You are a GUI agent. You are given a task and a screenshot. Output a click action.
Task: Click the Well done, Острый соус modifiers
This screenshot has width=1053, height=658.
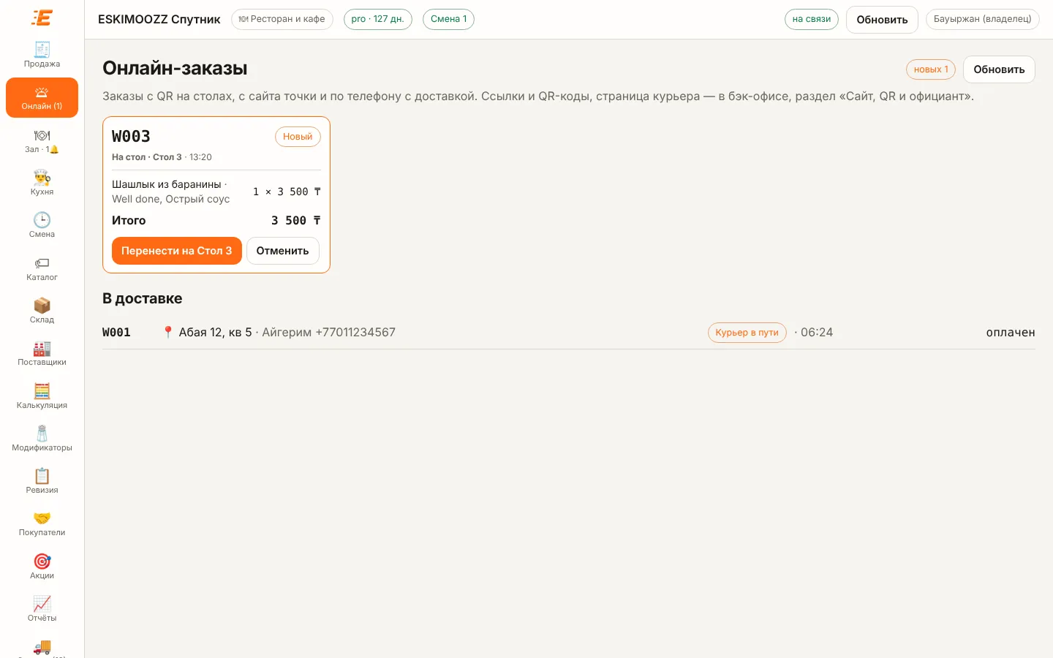coord(170,199)
